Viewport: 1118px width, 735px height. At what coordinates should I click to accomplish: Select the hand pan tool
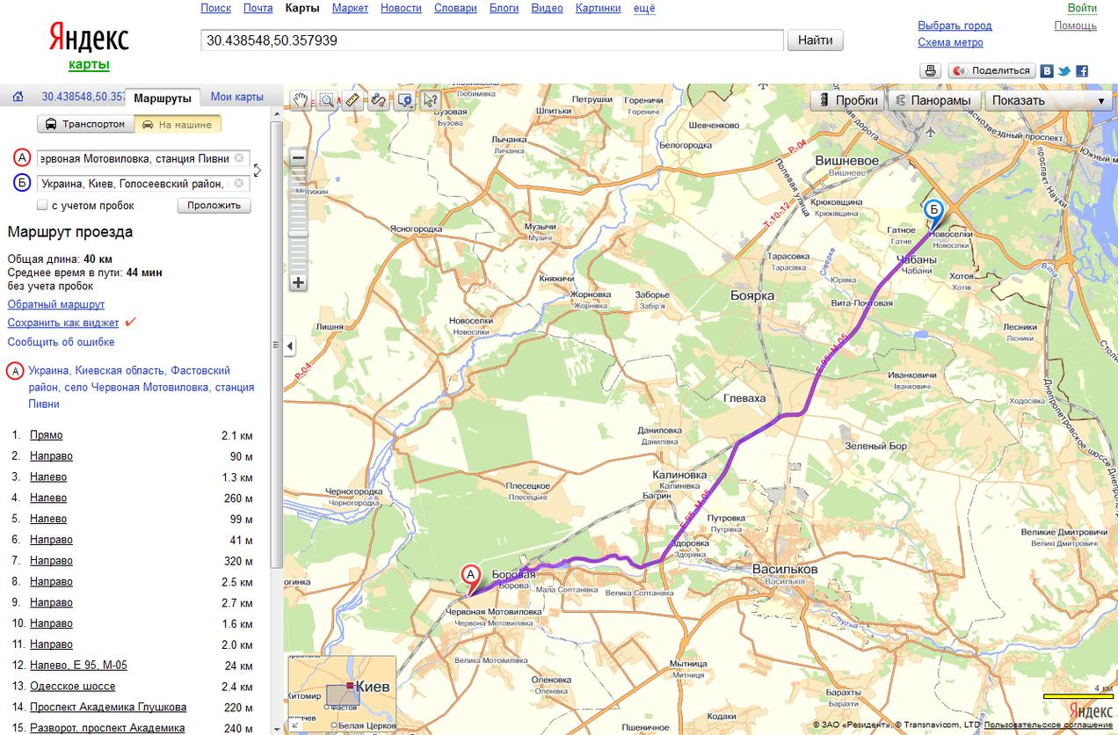tap(301, 99)
